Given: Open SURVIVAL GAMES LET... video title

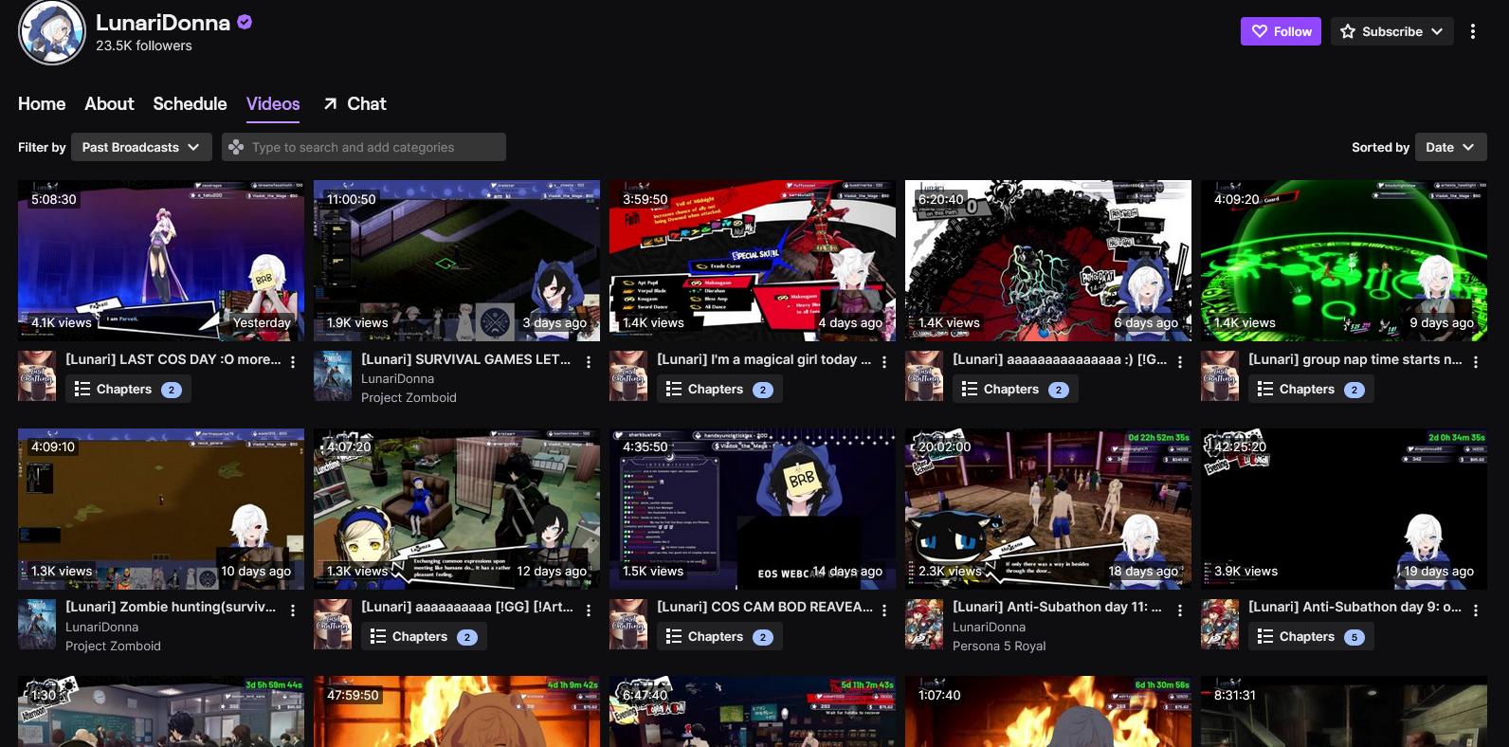Looking at the screenshot, I should click(466, 359).
